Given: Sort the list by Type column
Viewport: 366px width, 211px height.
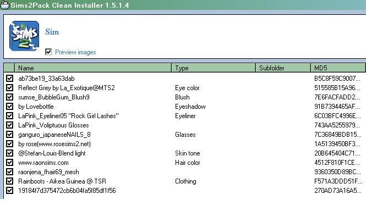Looking at the screenshot, I should click(214, 68).
